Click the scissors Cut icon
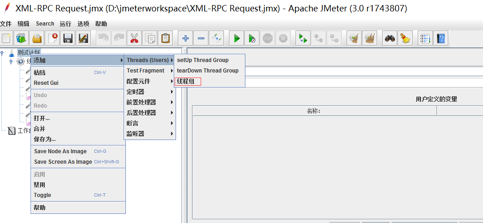Image resolution: width=483 pixels, height=223 pixels. point(134,38)
